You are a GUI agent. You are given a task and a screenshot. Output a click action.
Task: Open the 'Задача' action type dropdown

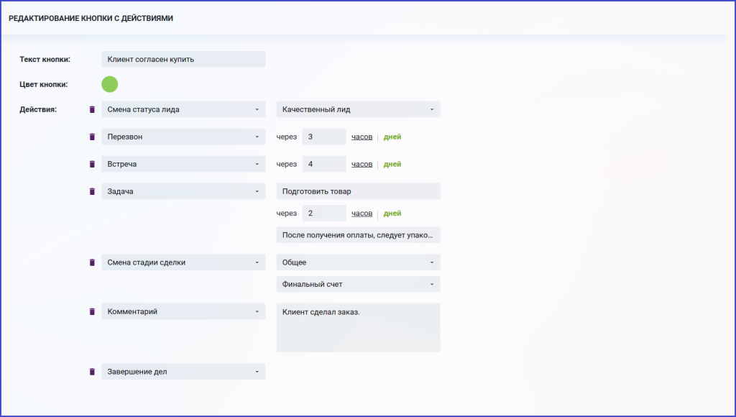click(183, 191)
